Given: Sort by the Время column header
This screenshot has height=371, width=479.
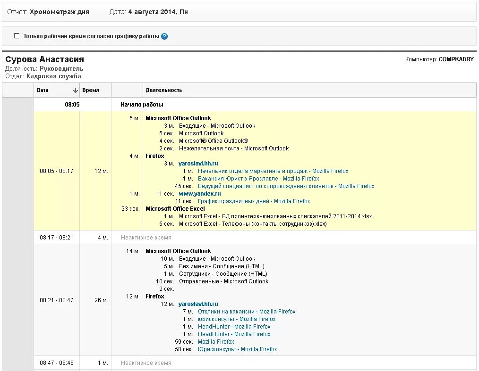Looking at the screenshot, I should 91,90.
